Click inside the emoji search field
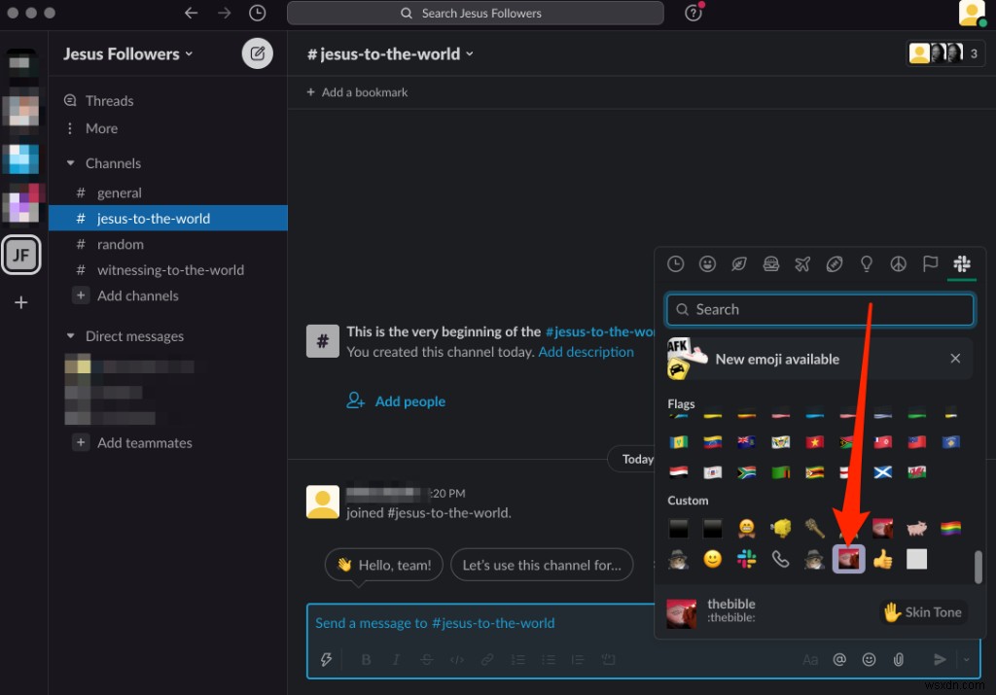The width and height of the screenshot is (996, 695). tap(819, 309)
